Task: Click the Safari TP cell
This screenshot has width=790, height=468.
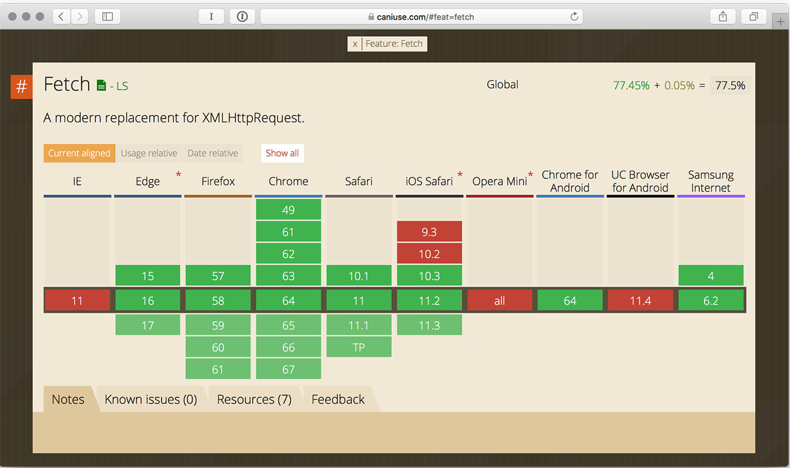Action: pos(359,347)
